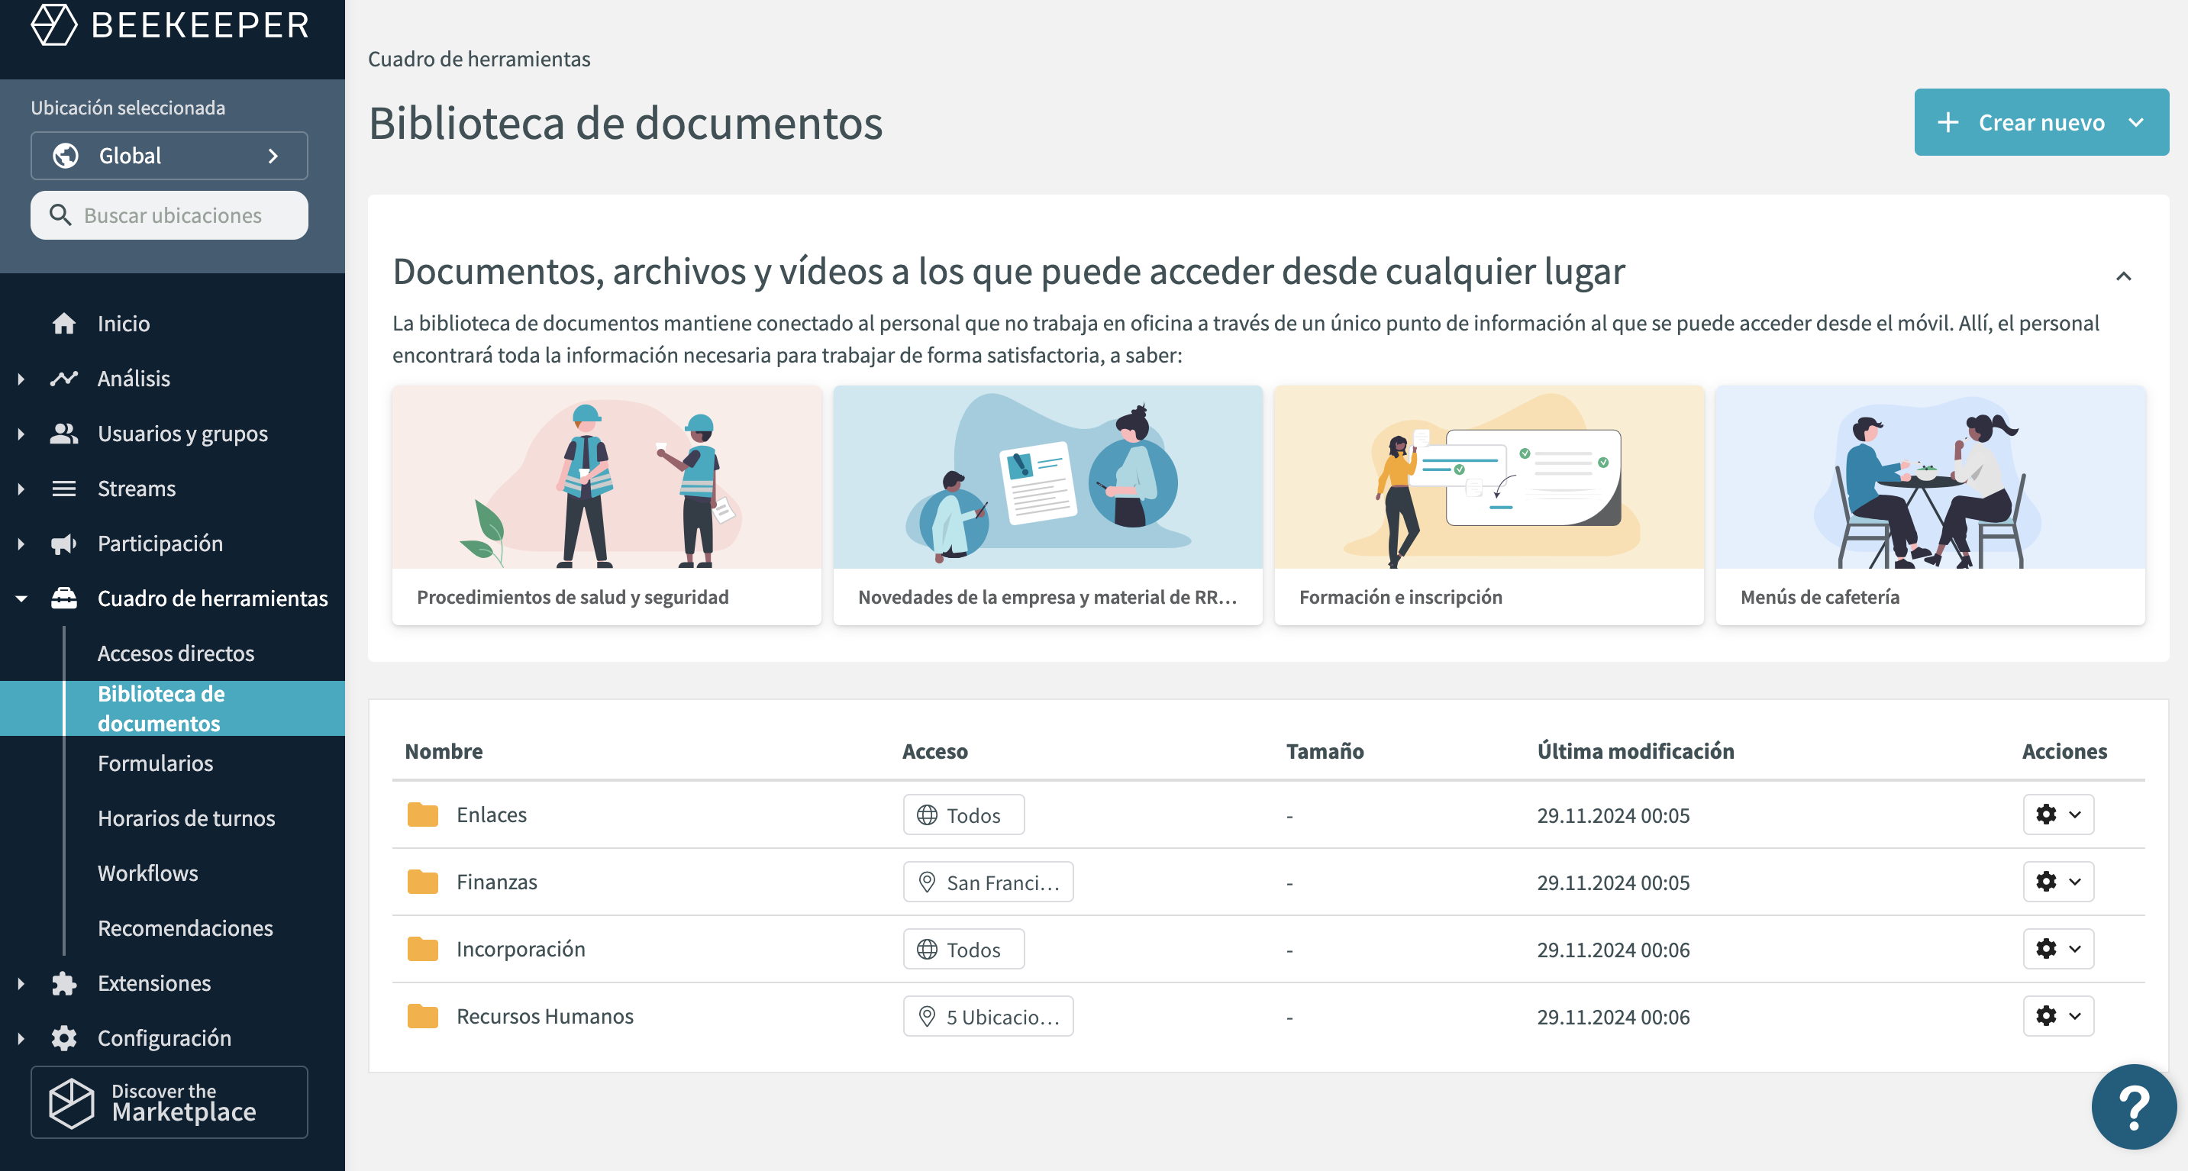
Task: Click the plus icon on Crear nuevo
Action: [1948, 122]
